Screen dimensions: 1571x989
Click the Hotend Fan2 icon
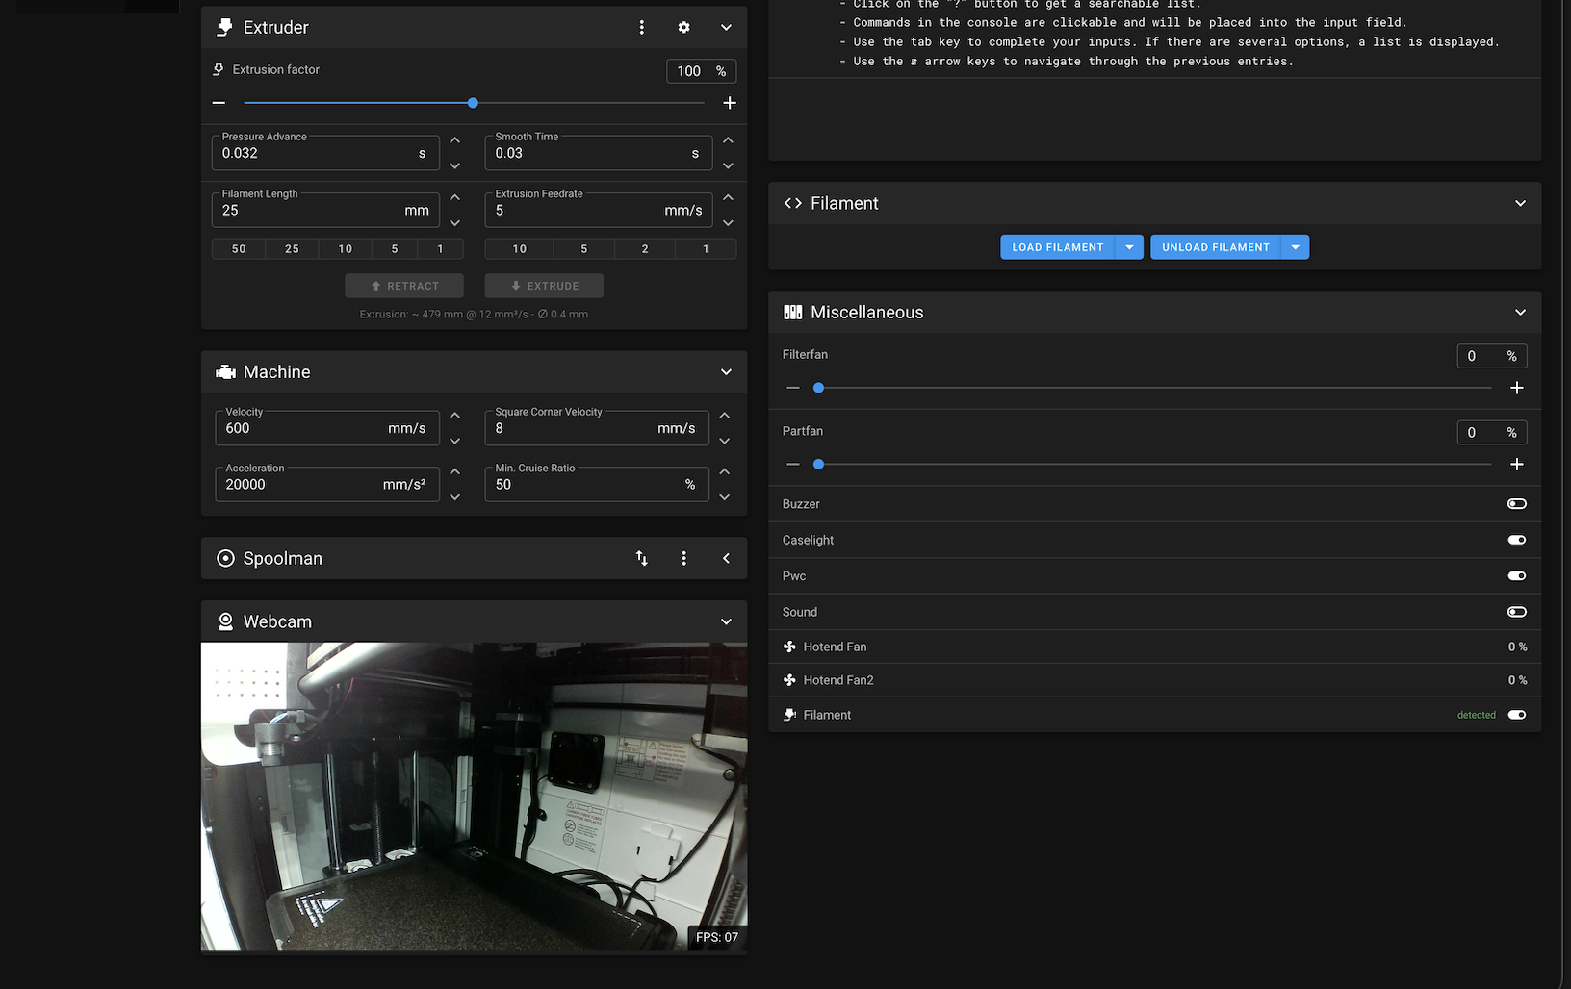(x=789, y=680)
